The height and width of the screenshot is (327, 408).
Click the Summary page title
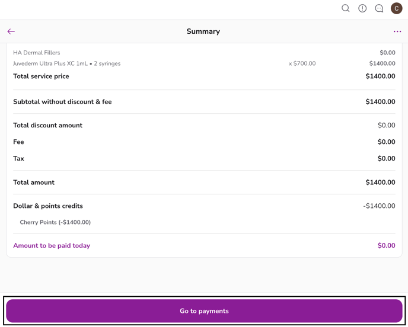203,31
